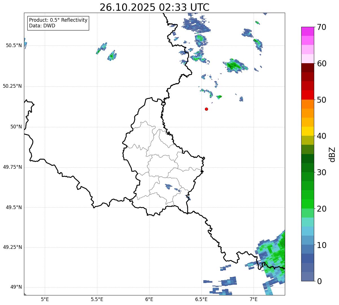
Task: Click the 50.25°N latitude label
Action: click(x=12, y=86)
